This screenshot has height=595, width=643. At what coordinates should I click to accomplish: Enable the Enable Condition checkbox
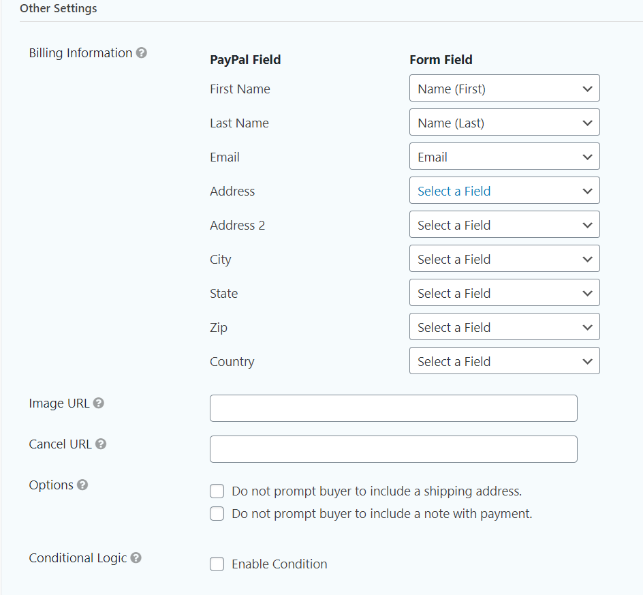217,564
